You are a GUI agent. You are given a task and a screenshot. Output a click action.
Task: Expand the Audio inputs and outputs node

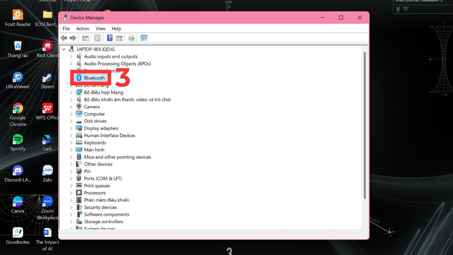coord(71,57)
